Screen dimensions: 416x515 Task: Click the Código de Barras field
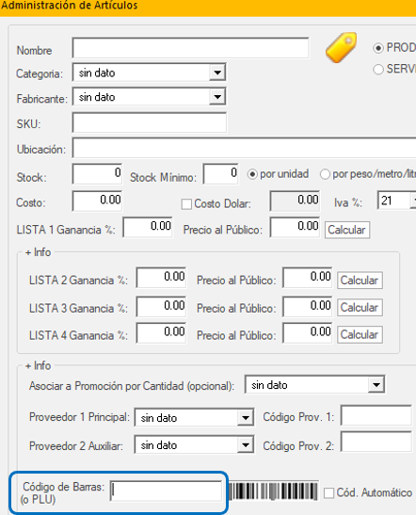pyautogui.click(x=167, y=491)
